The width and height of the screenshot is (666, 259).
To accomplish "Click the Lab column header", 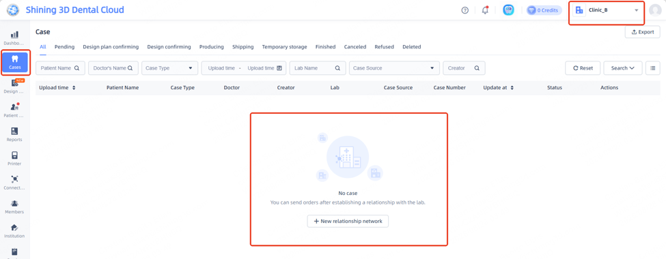I will [x=335, y=88].
